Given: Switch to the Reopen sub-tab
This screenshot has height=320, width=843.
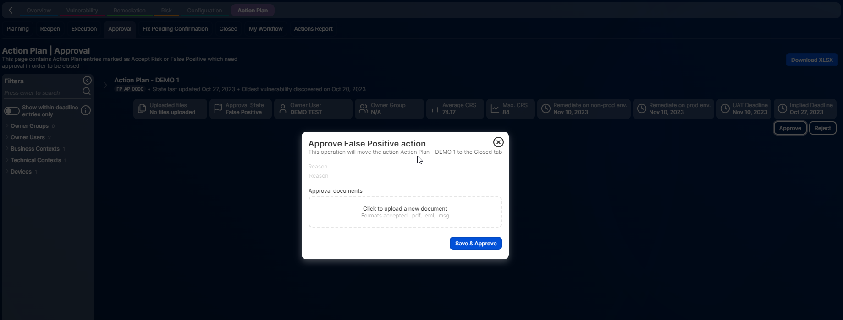Looking at the screenshot, I should (x=50, y=29).
